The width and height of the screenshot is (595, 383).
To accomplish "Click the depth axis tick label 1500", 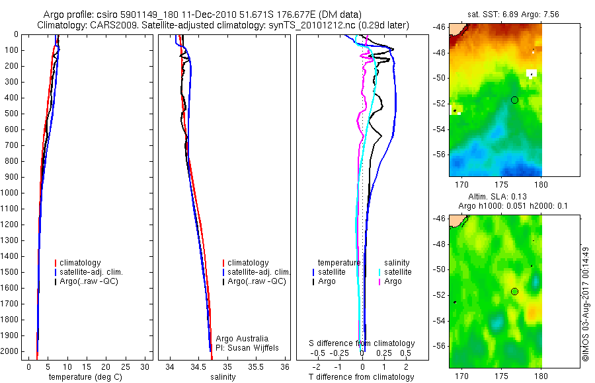I will click(x=9, y=272).
